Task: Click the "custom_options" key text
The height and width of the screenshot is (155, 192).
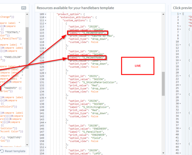Action: point(75,21)
